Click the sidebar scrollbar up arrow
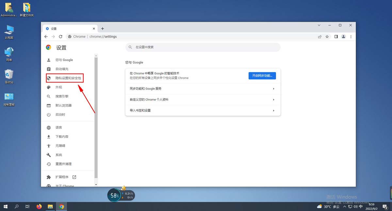The width and height of the screenshot is (392, 211). tap(96, 56)
